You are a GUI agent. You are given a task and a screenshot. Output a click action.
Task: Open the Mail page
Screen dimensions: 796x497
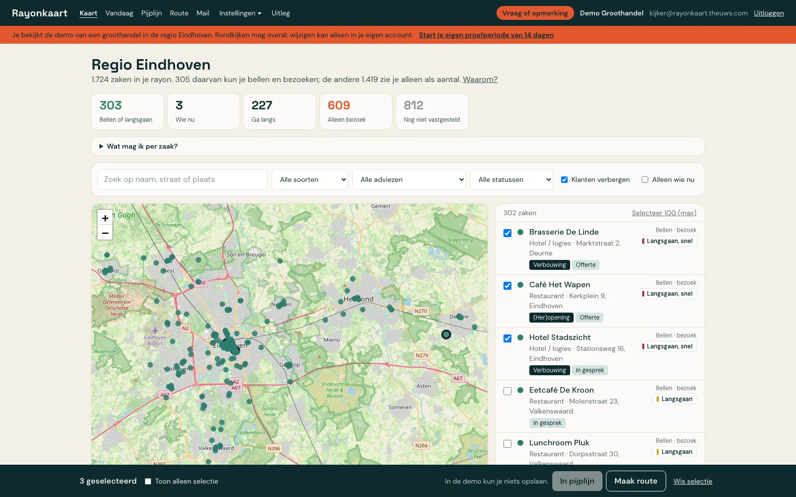click(203, 13)
